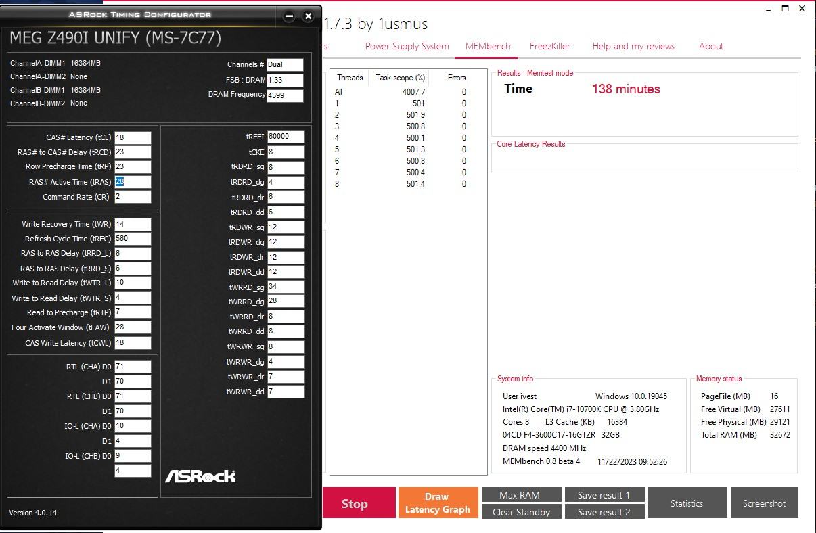
Task: Click Save result 1 button
Action: coord(604,495)
